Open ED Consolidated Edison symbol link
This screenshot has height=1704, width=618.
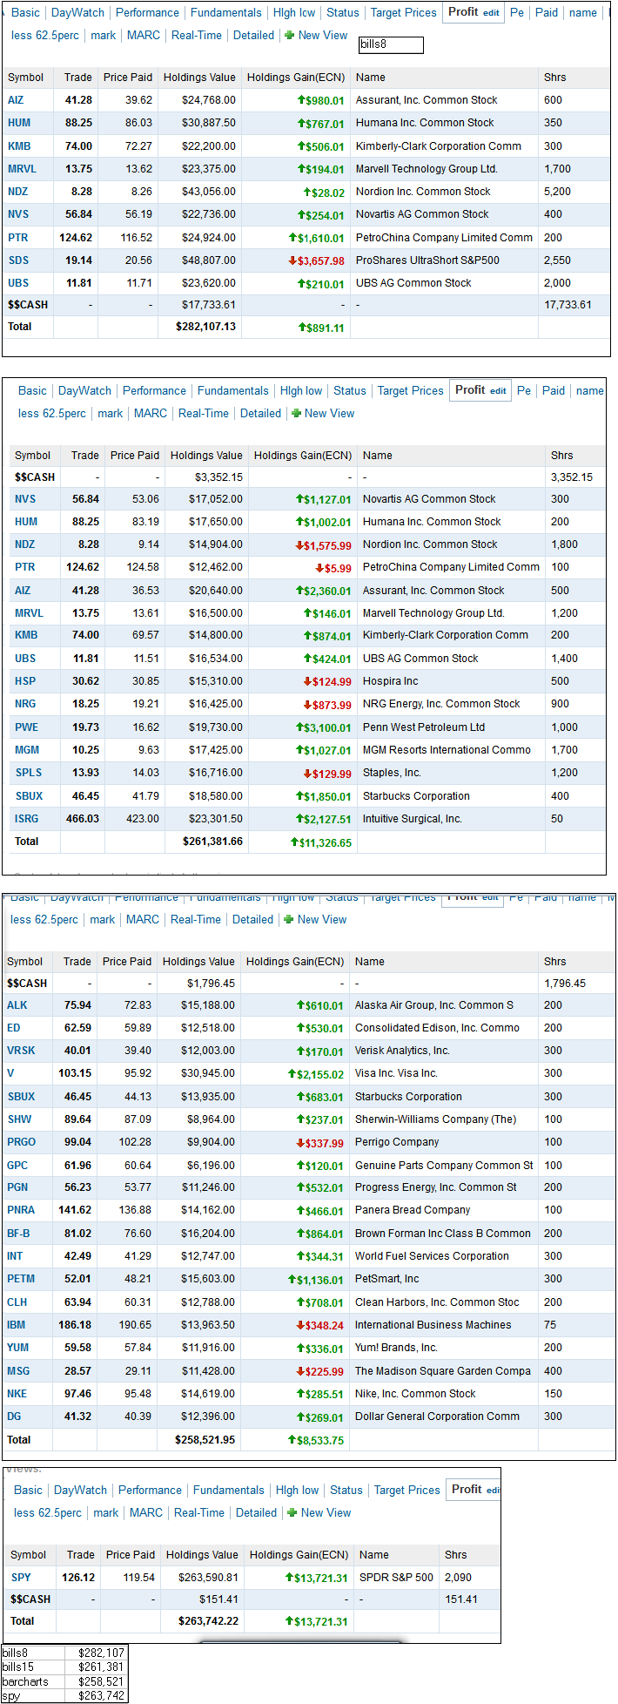pyautogui.click(x=13, y=1027)
